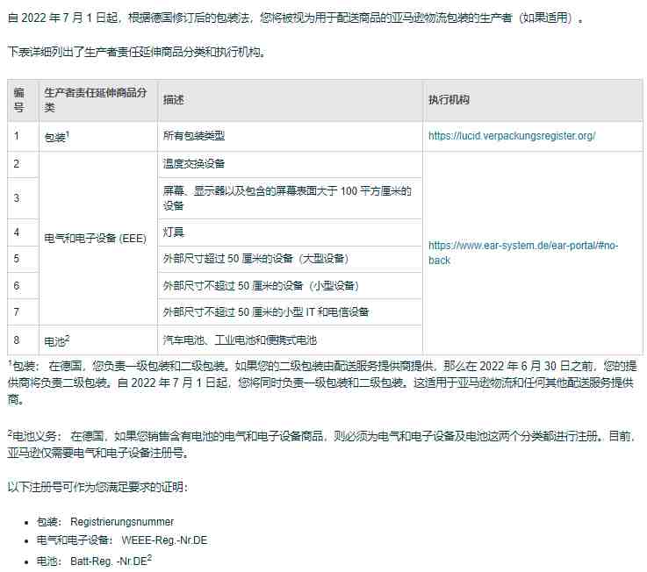Image resolution: width=647 pixels, height=572 pixels.
Task: Click the 'Registrierungsnummer' bullet item
Action: [105, 522]
